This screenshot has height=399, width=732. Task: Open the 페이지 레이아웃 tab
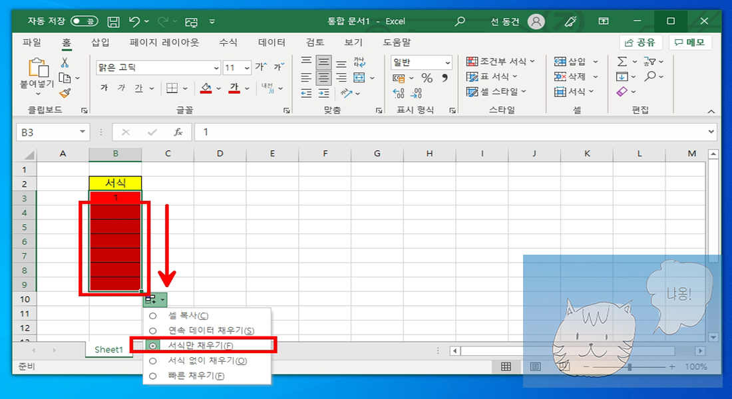[164, 43]
